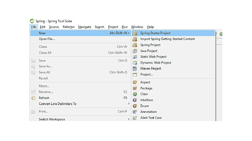Click the purple Interface icon
252x141 pixels.
[135, 100]
